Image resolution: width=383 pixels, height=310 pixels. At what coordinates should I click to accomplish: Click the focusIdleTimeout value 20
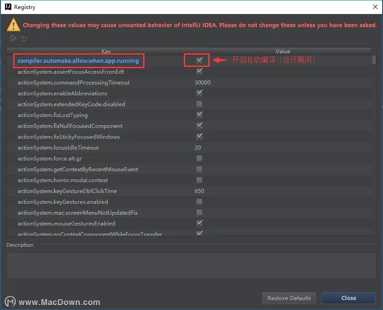click(x=198, y=148)
